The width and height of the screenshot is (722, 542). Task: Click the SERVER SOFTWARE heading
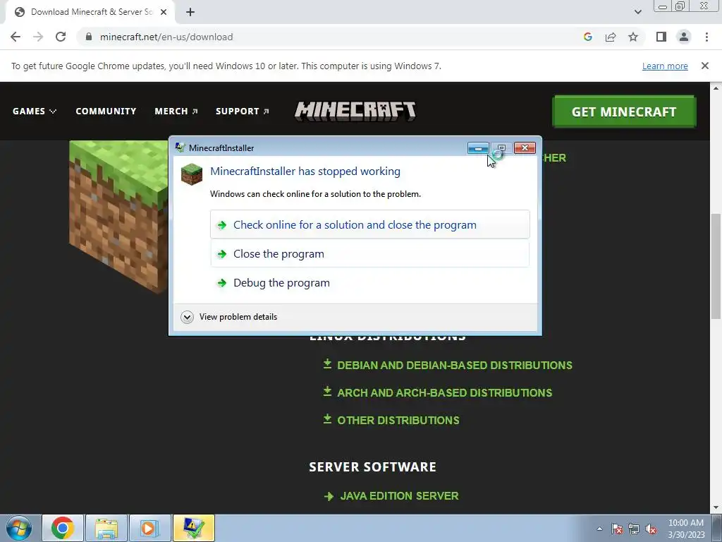point(372,467)
